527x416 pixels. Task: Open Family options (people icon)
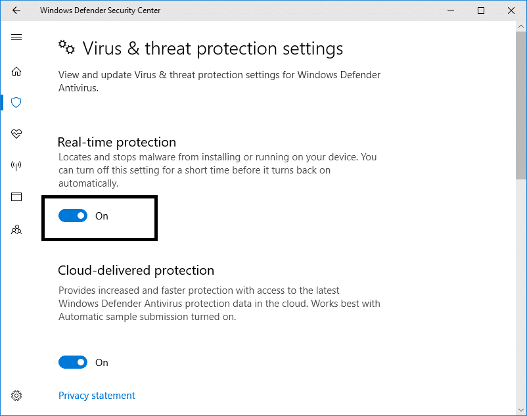point(16,229)
